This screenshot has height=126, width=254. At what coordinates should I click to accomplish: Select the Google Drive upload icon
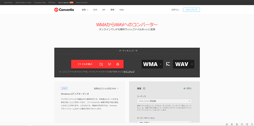click(x=118, y=64)
